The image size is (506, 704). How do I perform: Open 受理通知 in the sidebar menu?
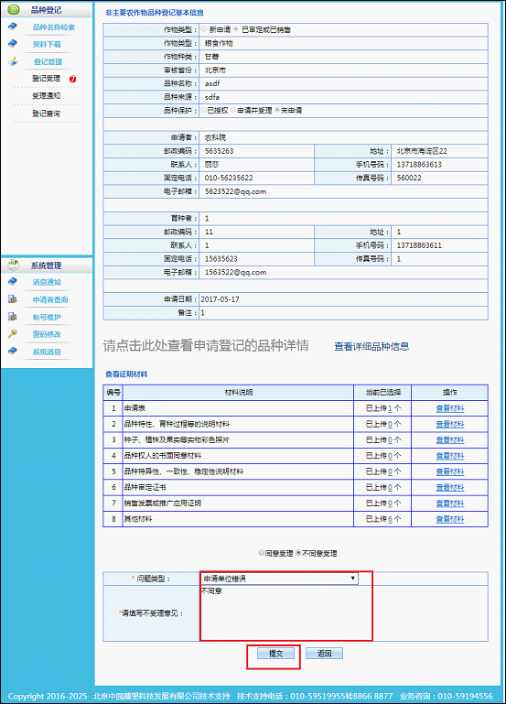click(x=46, y=95)
